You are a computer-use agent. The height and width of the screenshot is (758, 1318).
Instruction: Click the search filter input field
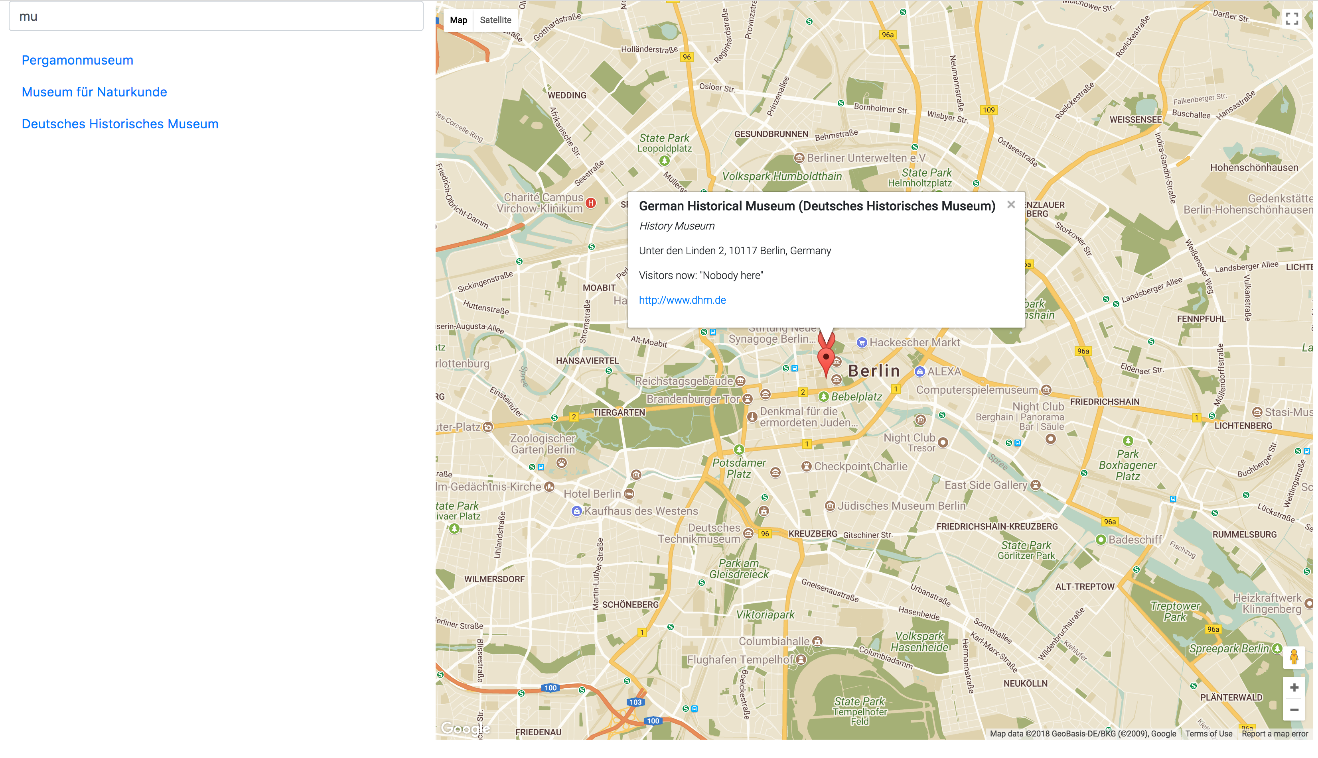(216, 16)
